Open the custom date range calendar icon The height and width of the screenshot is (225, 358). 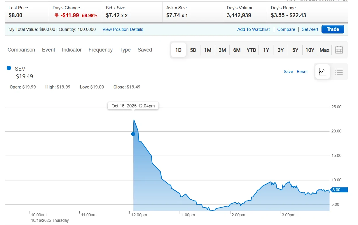click(339, 50)
